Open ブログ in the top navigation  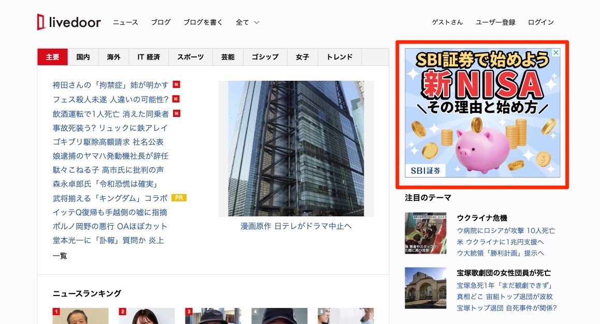pos(161,22)
